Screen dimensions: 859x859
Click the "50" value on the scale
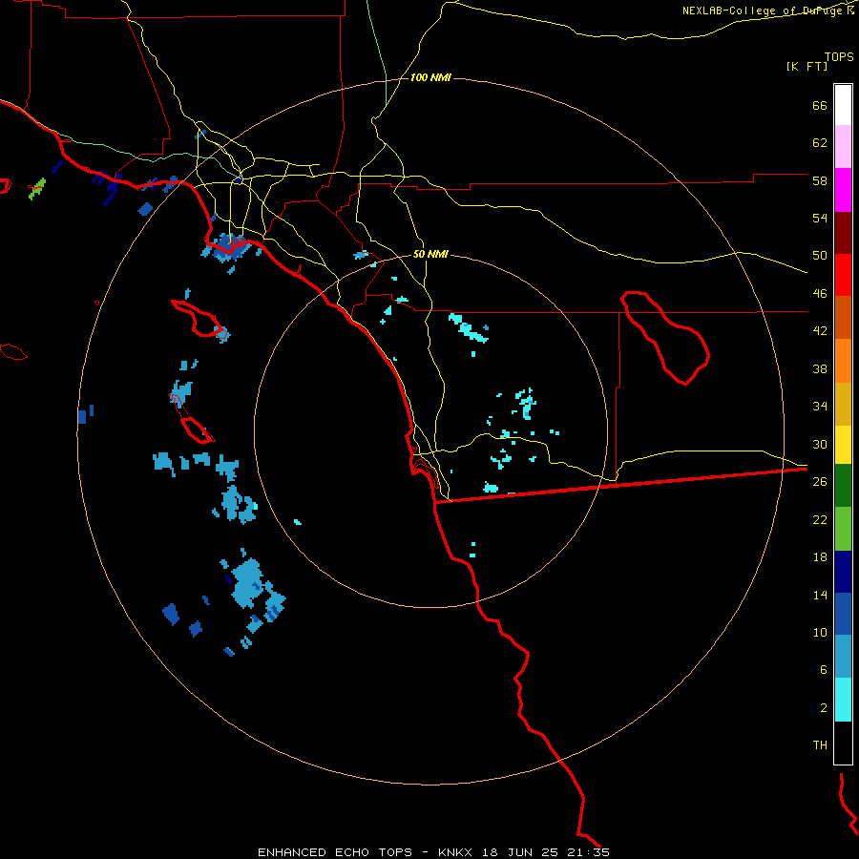(820, 256)
